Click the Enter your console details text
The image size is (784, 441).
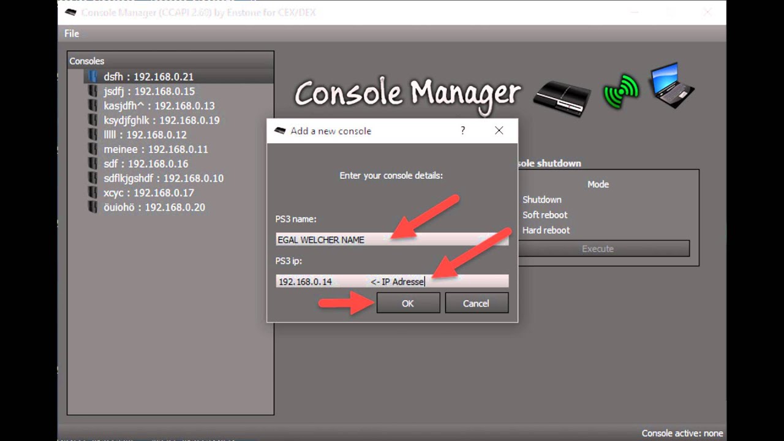[391, 175]
